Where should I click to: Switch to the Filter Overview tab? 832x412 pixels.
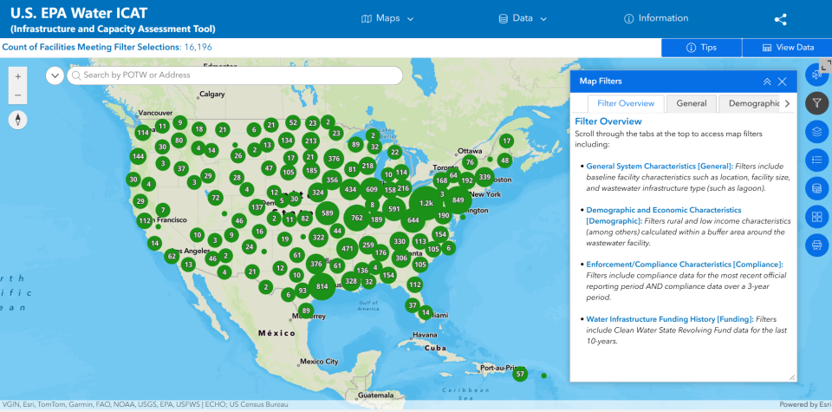(x=626, y=103)
